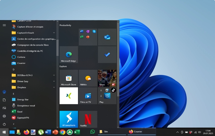Click the app list scroll down arrow
This screenshot has width=215, height=136.
(x=57, y=127)
